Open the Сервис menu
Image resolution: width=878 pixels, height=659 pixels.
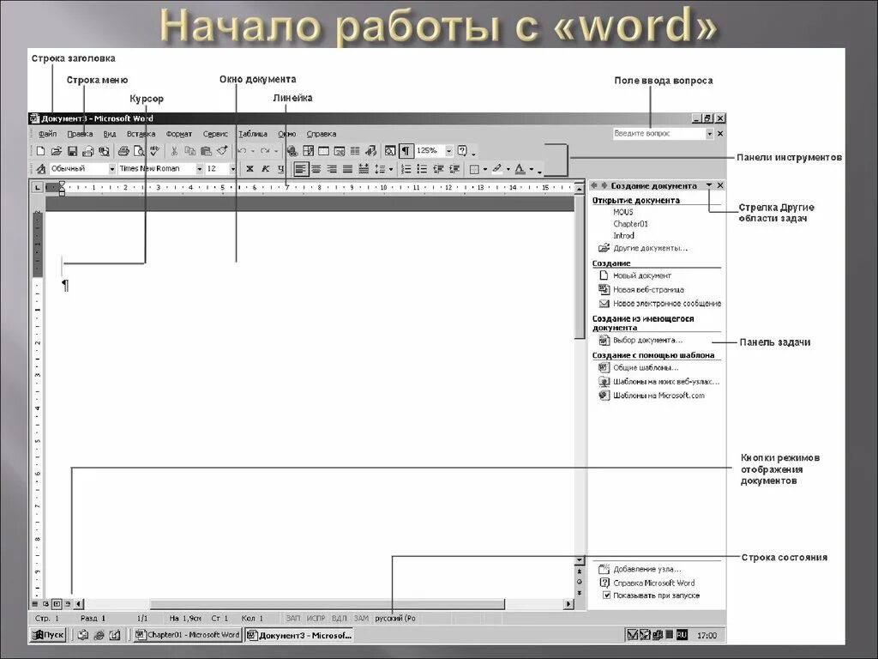pos(215,134)
